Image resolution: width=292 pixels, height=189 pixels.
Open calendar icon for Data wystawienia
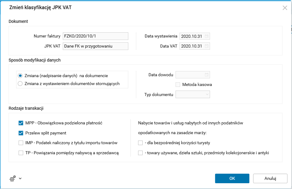click(x=207, y=36)
